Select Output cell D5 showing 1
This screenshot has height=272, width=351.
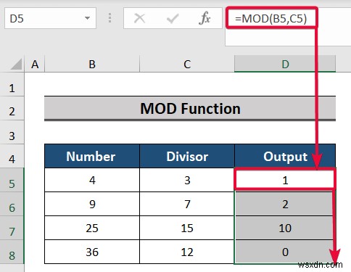[x=285, y=180]
